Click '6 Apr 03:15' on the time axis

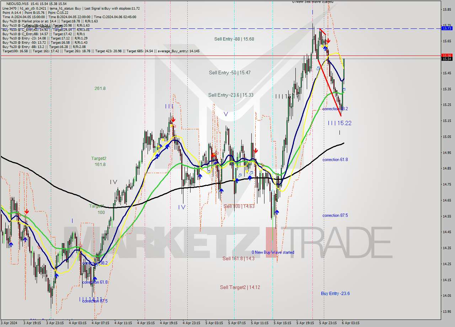(351, 323)
